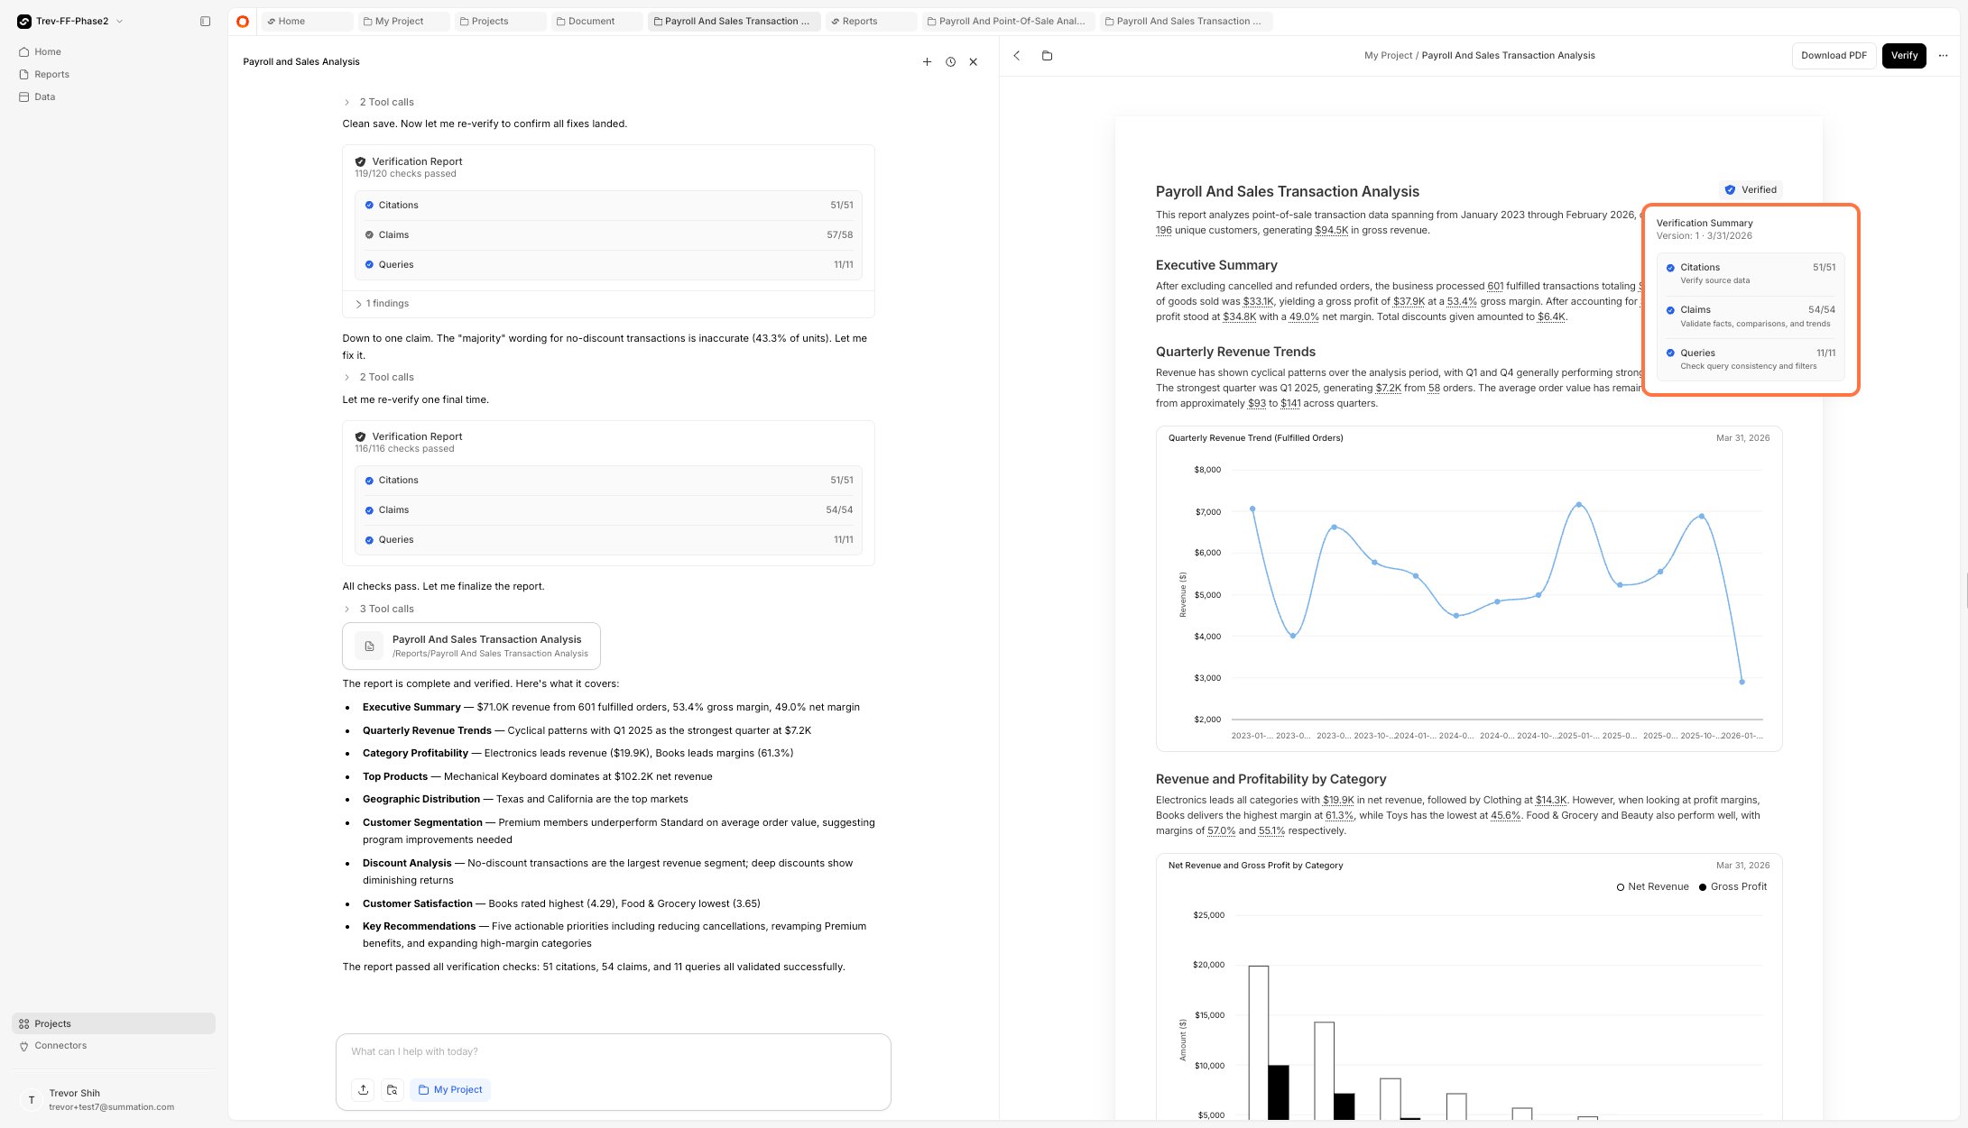Expand the 1 findings section
The height and width of the screenshot is (1128, 1968).
tap(383, 303)
